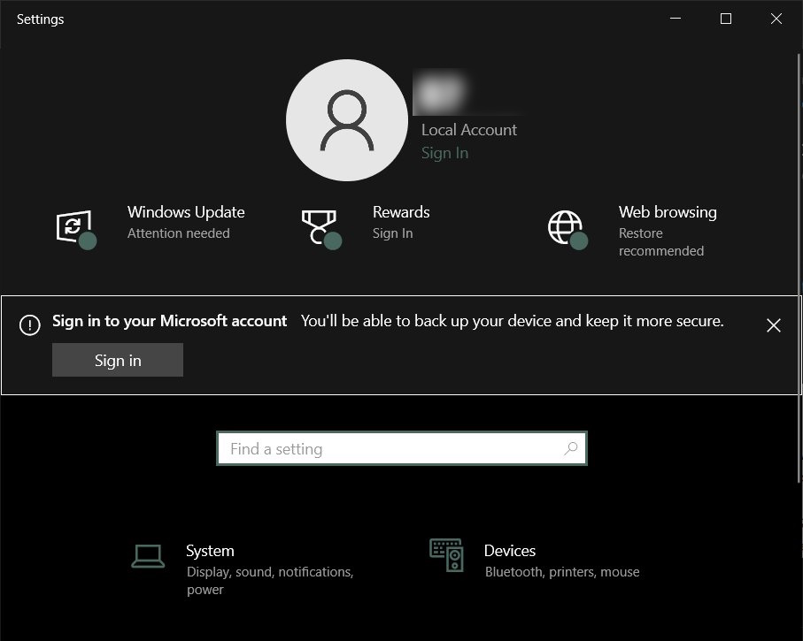Open Windows Update via its refresh icon
The image size is (803, 641).
pyautogui.click(x=74, y=226)
